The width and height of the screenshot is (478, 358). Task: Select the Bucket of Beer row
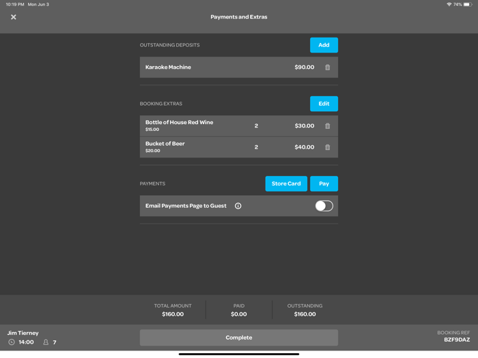click(239, 147)
